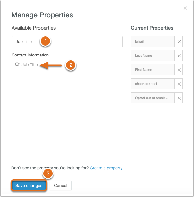Remove the Email property with X icon
Image resolution: width=194 pixels, height=197 pixels.
tap(179, 42)
